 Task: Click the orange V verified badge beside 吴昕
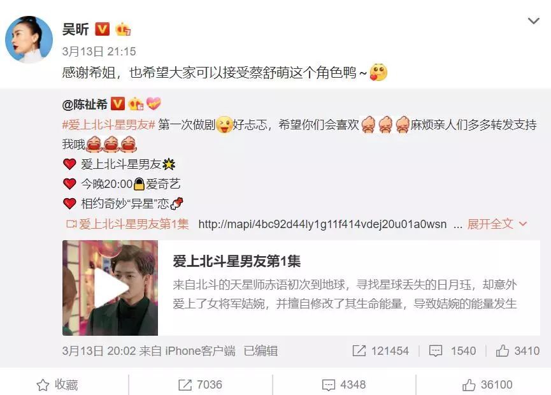[103, 29]
